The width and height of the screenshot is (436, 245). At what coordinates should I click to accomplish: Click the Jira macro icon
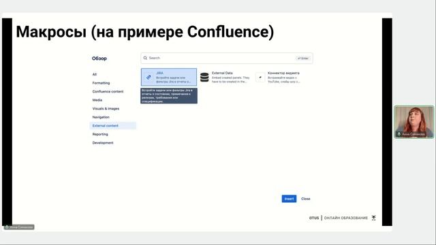(149, 77)
